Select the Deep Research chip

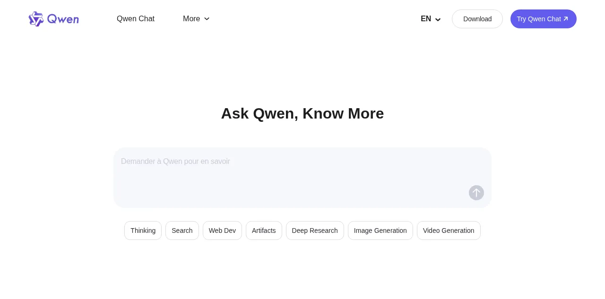pyautogui.click(x=315, y=231)
